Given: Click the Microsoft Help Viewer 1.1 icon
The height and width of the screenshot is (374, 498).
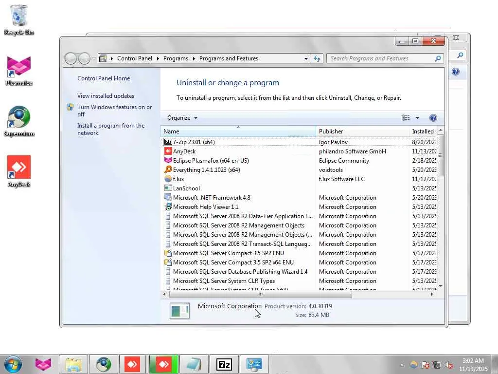Looking at the screenshot, I should (x=168, y=206).
